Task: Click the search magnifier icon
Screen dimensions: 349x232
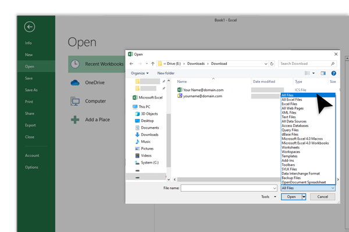Action: click(333, 64)
